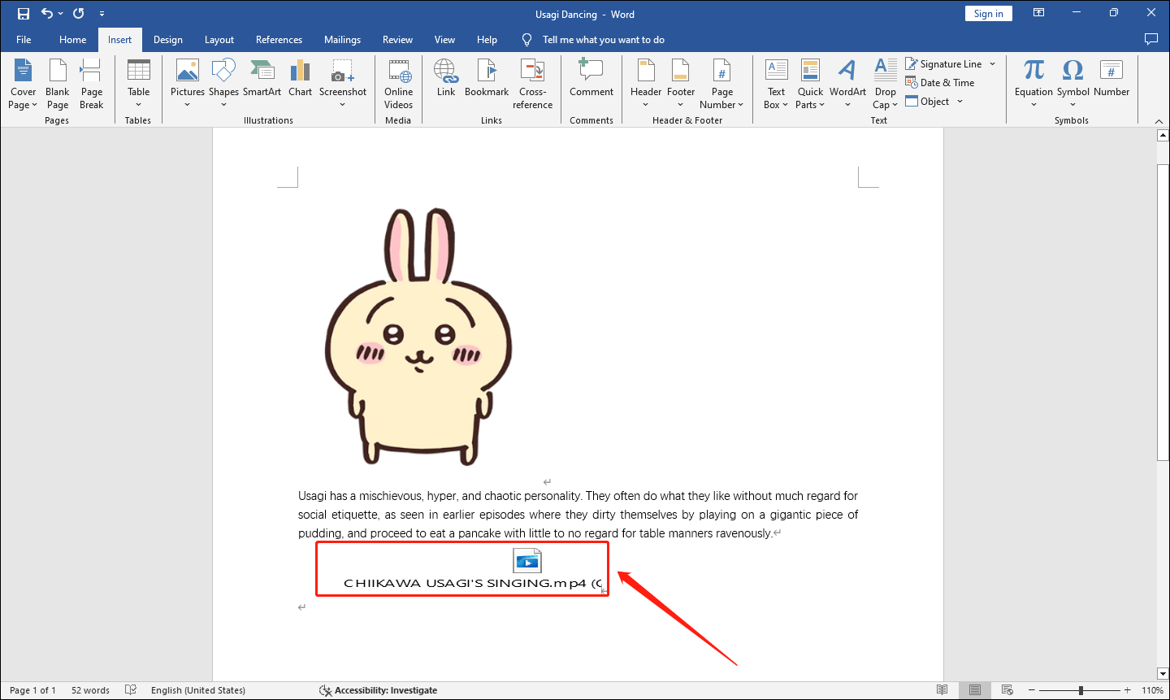
Task: Check proofing errors icon in status bar
Action: click(131, 690)
